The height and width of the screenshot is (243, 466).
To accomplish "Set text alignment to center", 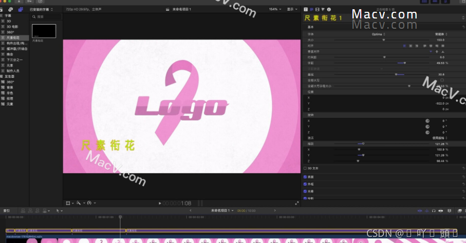I will 411,46.
